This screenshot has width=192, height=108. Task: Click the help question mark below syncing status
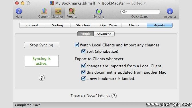click(x=42, y=78)
